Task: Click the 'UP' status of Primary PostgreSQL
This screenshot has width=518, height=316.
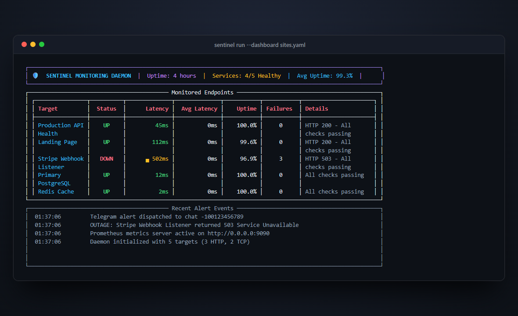Action: (x=106, y=175)
